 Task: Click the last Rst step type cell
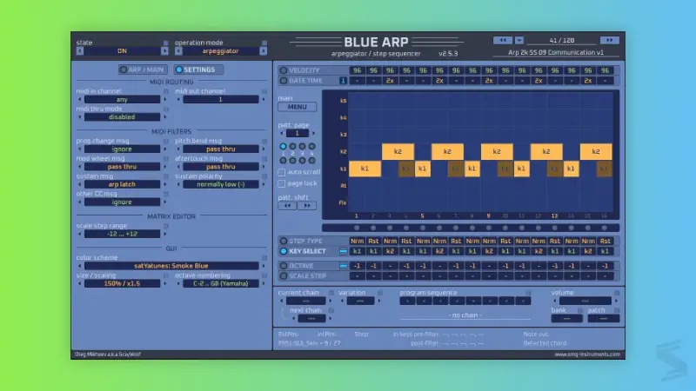[605, 242]
